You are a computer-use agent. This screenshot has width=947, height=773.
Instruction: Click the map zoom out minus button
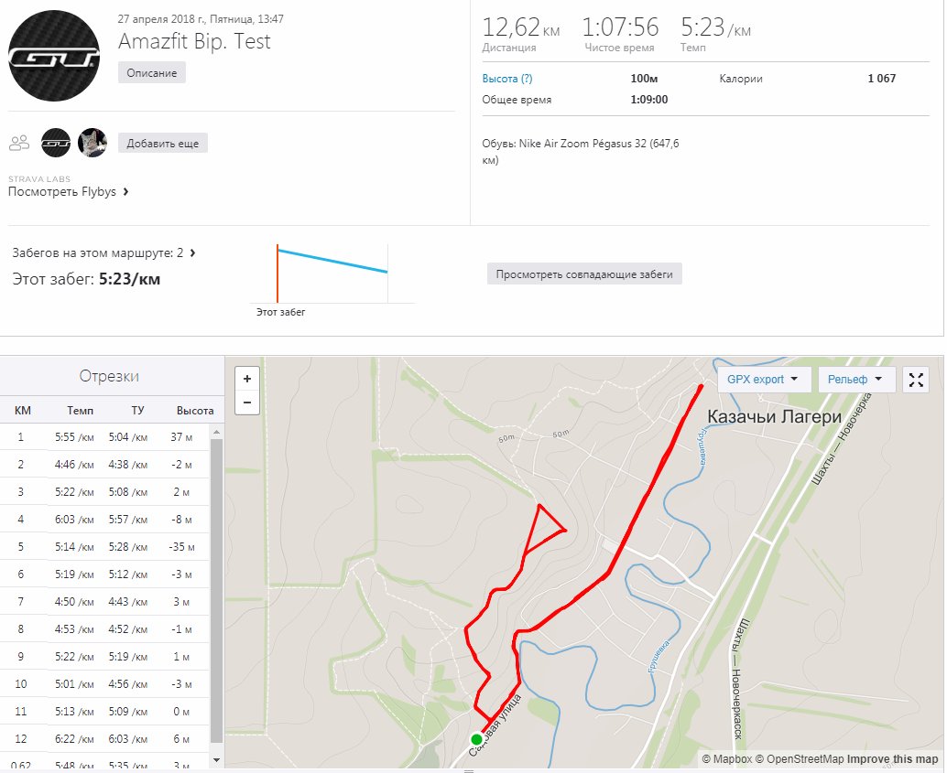(247, 403)
